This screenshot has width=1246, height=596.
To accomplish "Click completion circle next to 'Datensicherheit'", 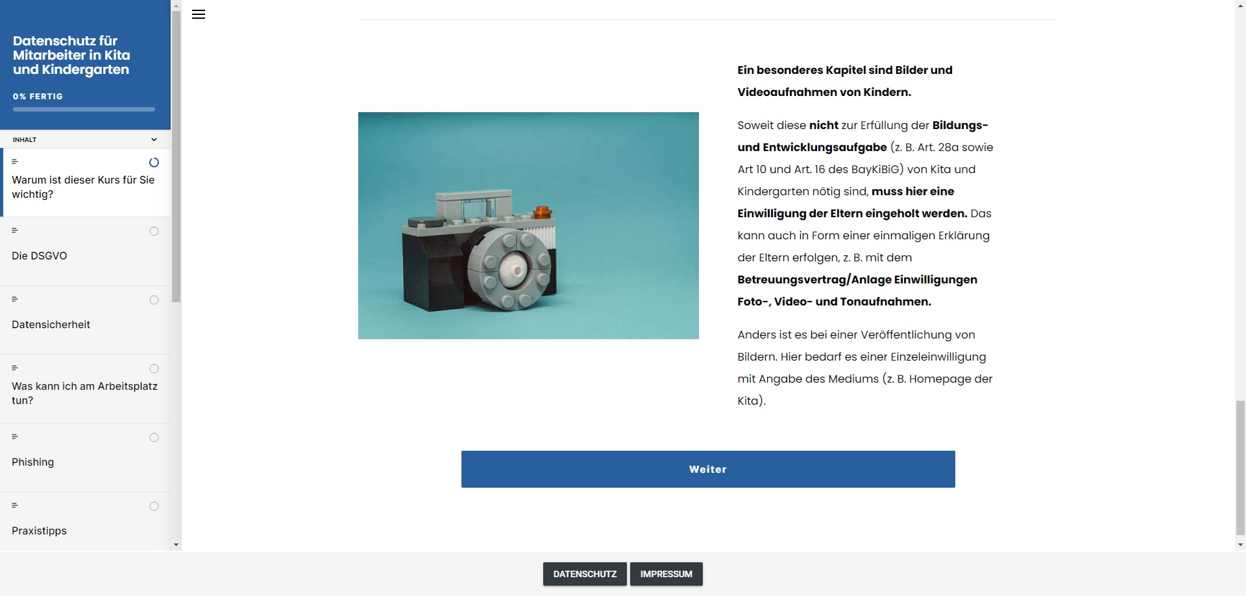I will pyautogui.click(x=154, y=300).
